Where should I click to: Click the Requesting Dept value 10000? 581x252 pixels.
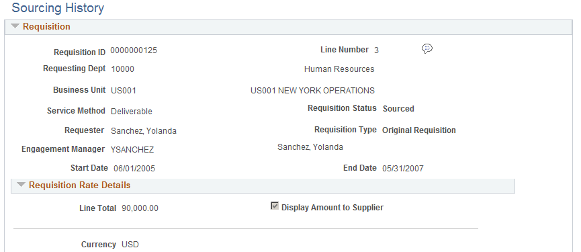(x=123, y=69)
